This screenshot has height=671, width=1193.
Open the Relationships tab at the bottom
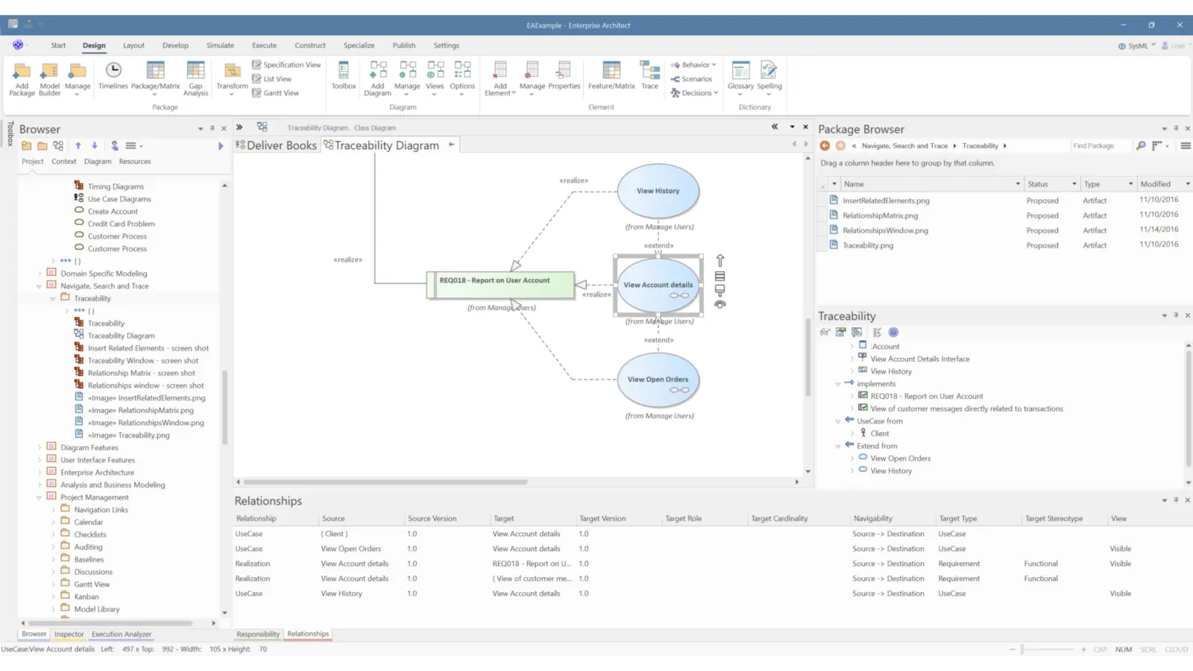click(x=307, y=634)
